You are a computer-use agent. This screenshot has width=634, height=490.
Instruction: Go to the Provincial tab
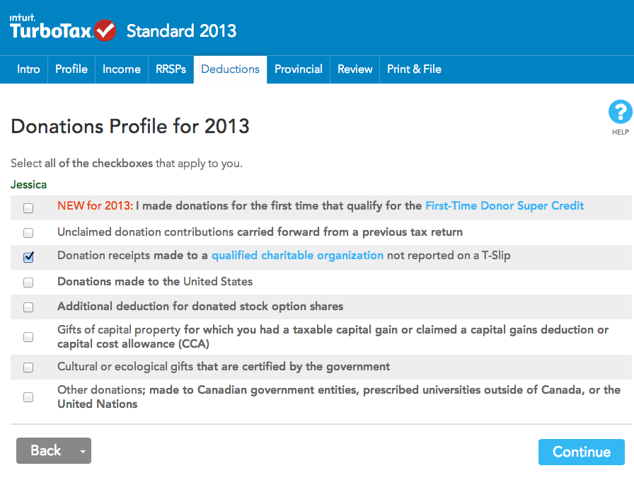pos(298,69)
